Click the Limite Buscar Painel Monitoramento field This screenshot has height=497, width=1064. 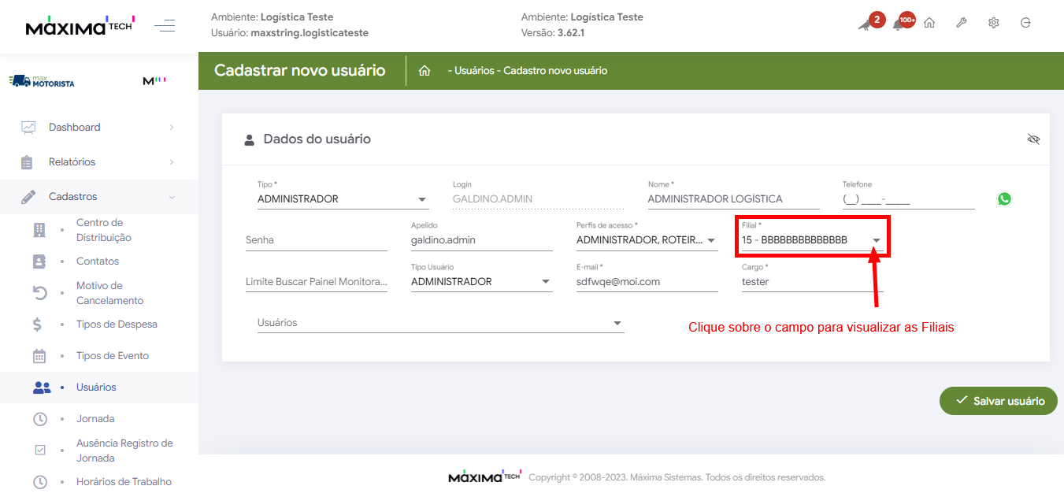coord(317,281)
